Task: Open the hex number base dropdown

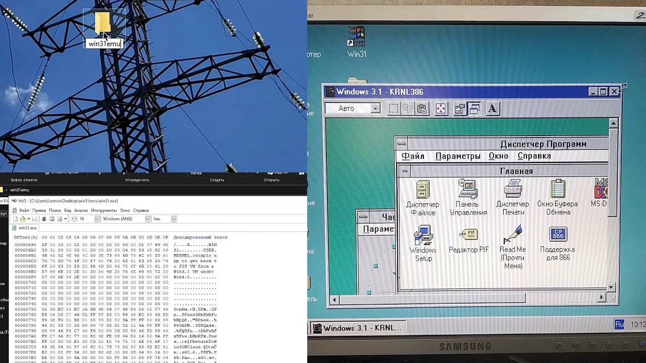Action: tap(174, 219)
